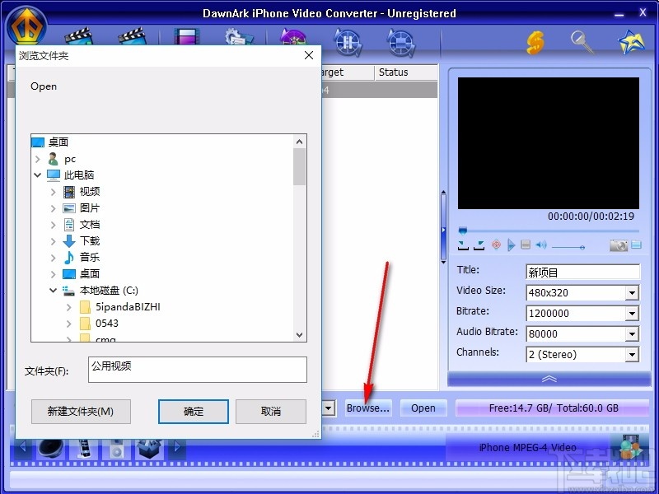Collapse the 此电脑 tree node
This screenshot has height=494, width=659.
pos(39,175)
